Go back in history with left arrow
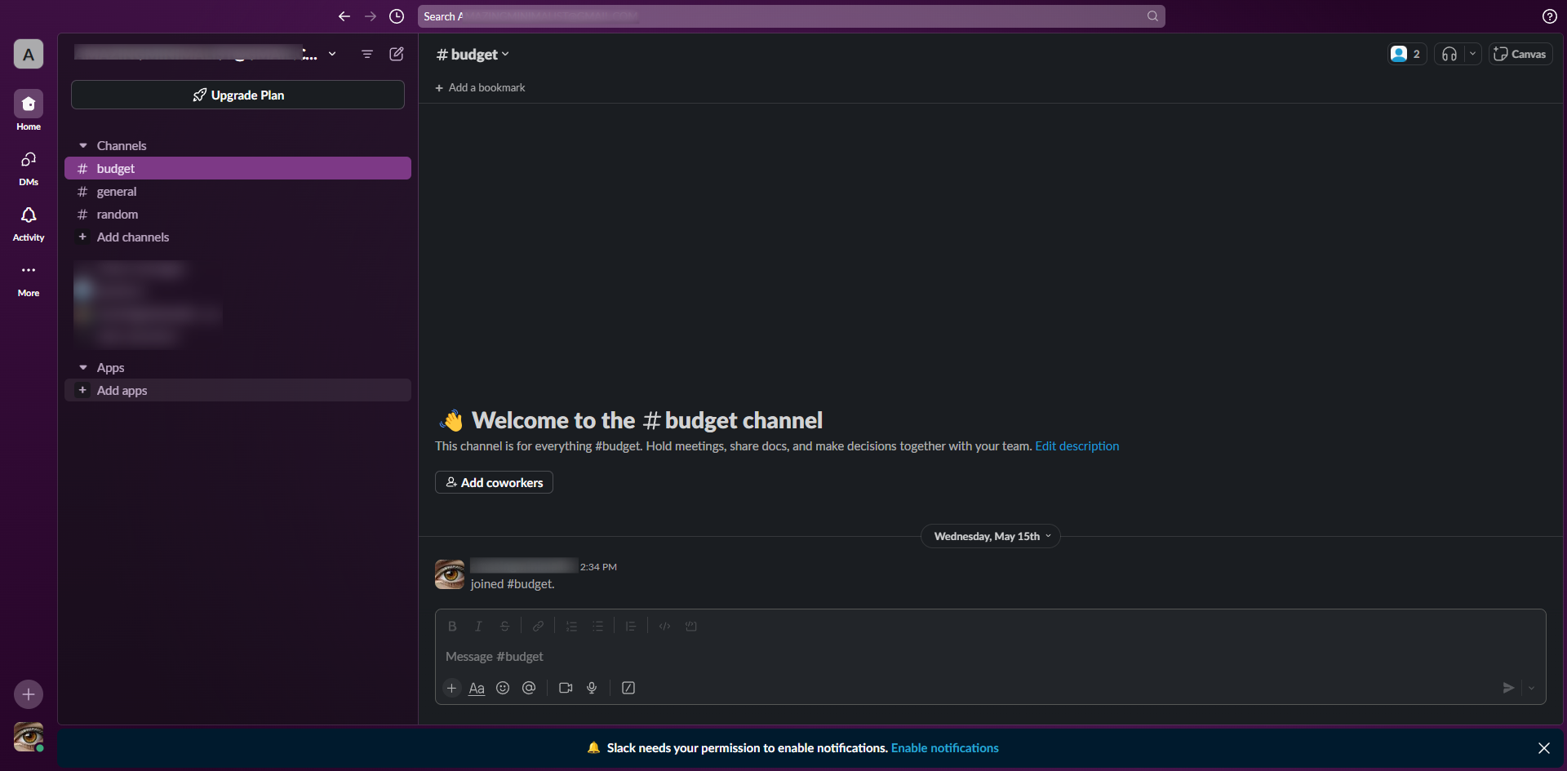Viewport: 1567px width, 771px height. 344,16
